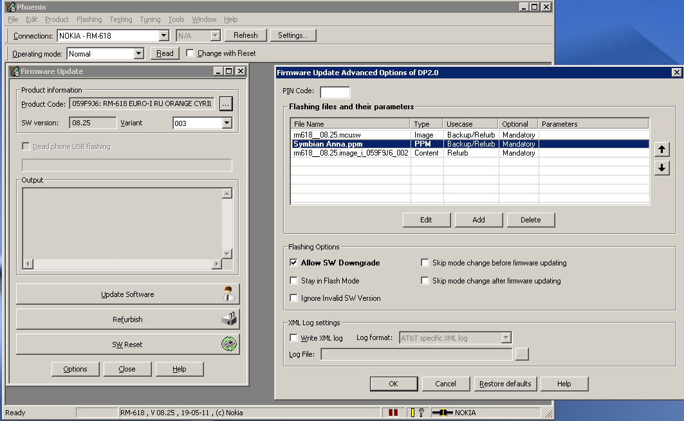Open the N/A dropdown beside Connections
This screenshot has height=421, width=684.
point(215,36)
